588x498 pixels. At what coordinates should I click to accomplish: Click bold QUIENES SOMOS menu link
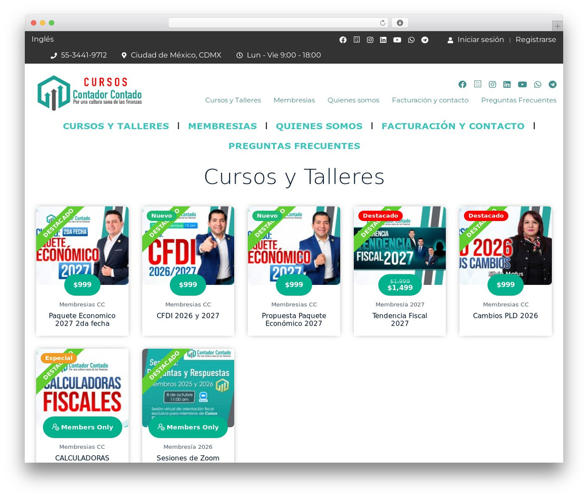point(319,126)
